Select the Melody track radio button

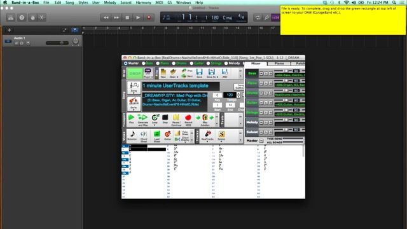pos(226,64)
